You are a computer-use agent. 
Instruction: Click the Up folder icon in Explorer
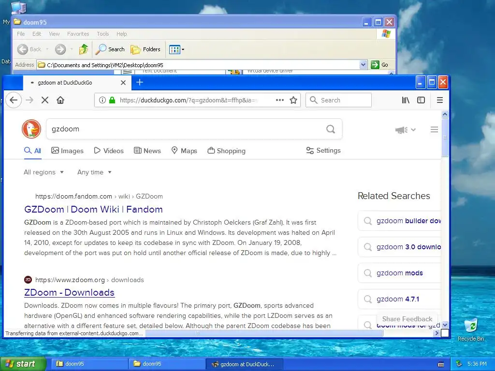(84, 49)
